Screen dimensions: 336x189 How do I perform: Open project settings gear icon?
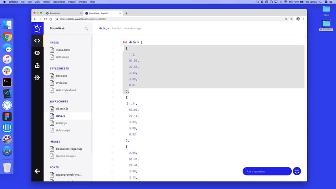tap(37, 77)
